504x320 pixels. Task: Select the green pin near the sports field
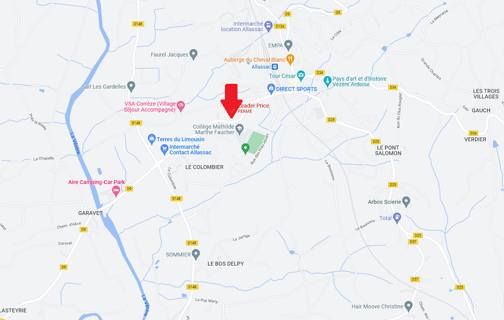[245, 149]
